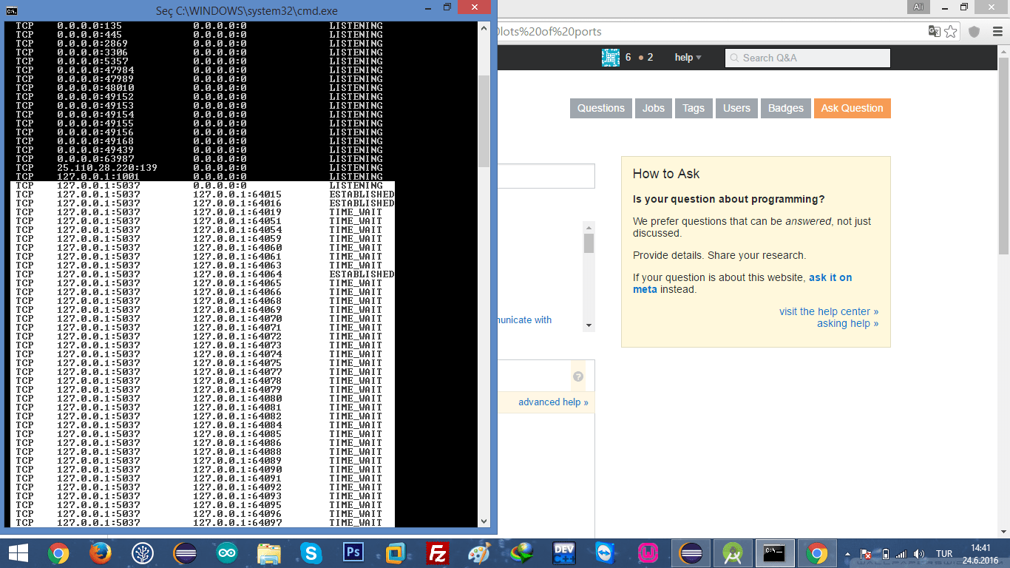Launch FileZilla from the taskbar
The image size is (1010, 568).
pyautogui.click(x=438, y=553)
